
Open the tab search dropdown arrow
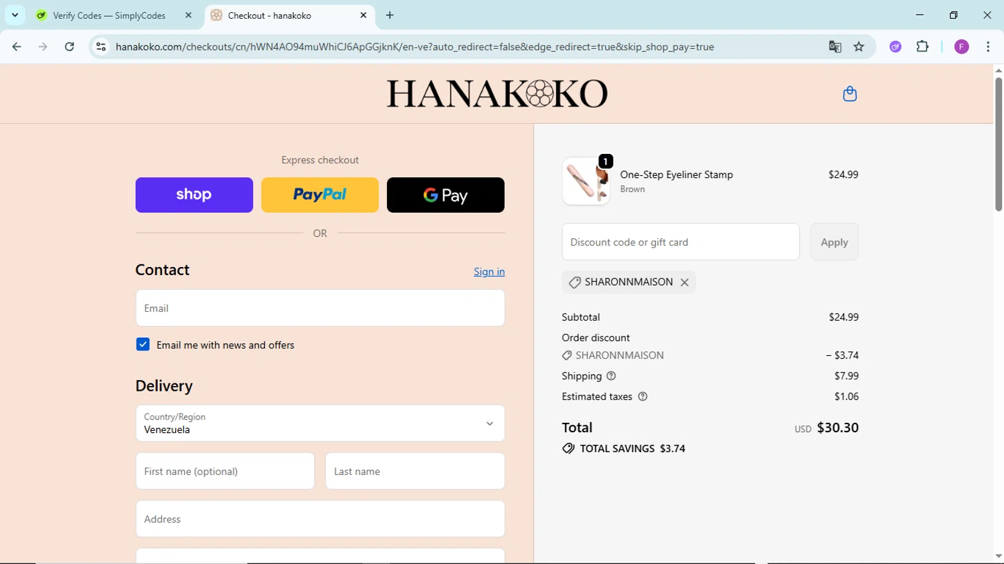(x=15, y=15)
